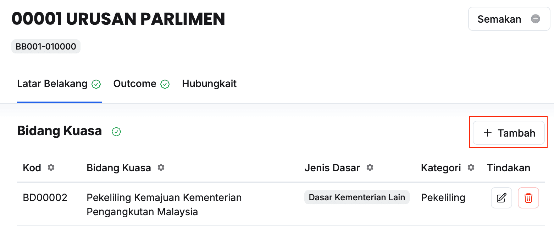Open Jenis Dasar column settings gear
The height and width of the screenshot is (235, 554).
[370, 168]
